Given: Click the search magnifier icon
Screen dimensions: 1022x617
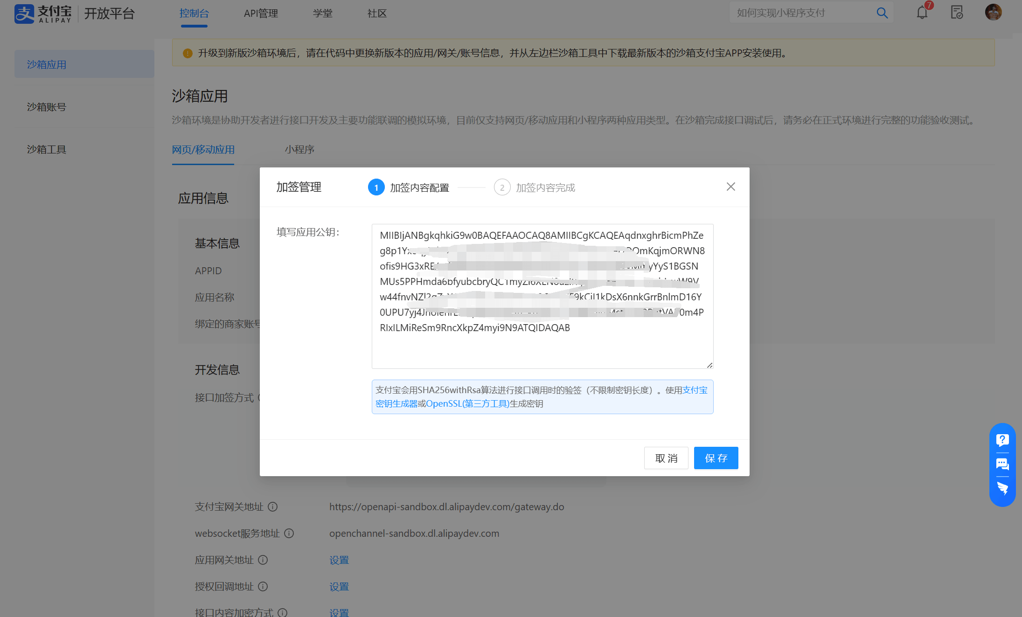Looking at the screenshot, I should coord(882,13).
